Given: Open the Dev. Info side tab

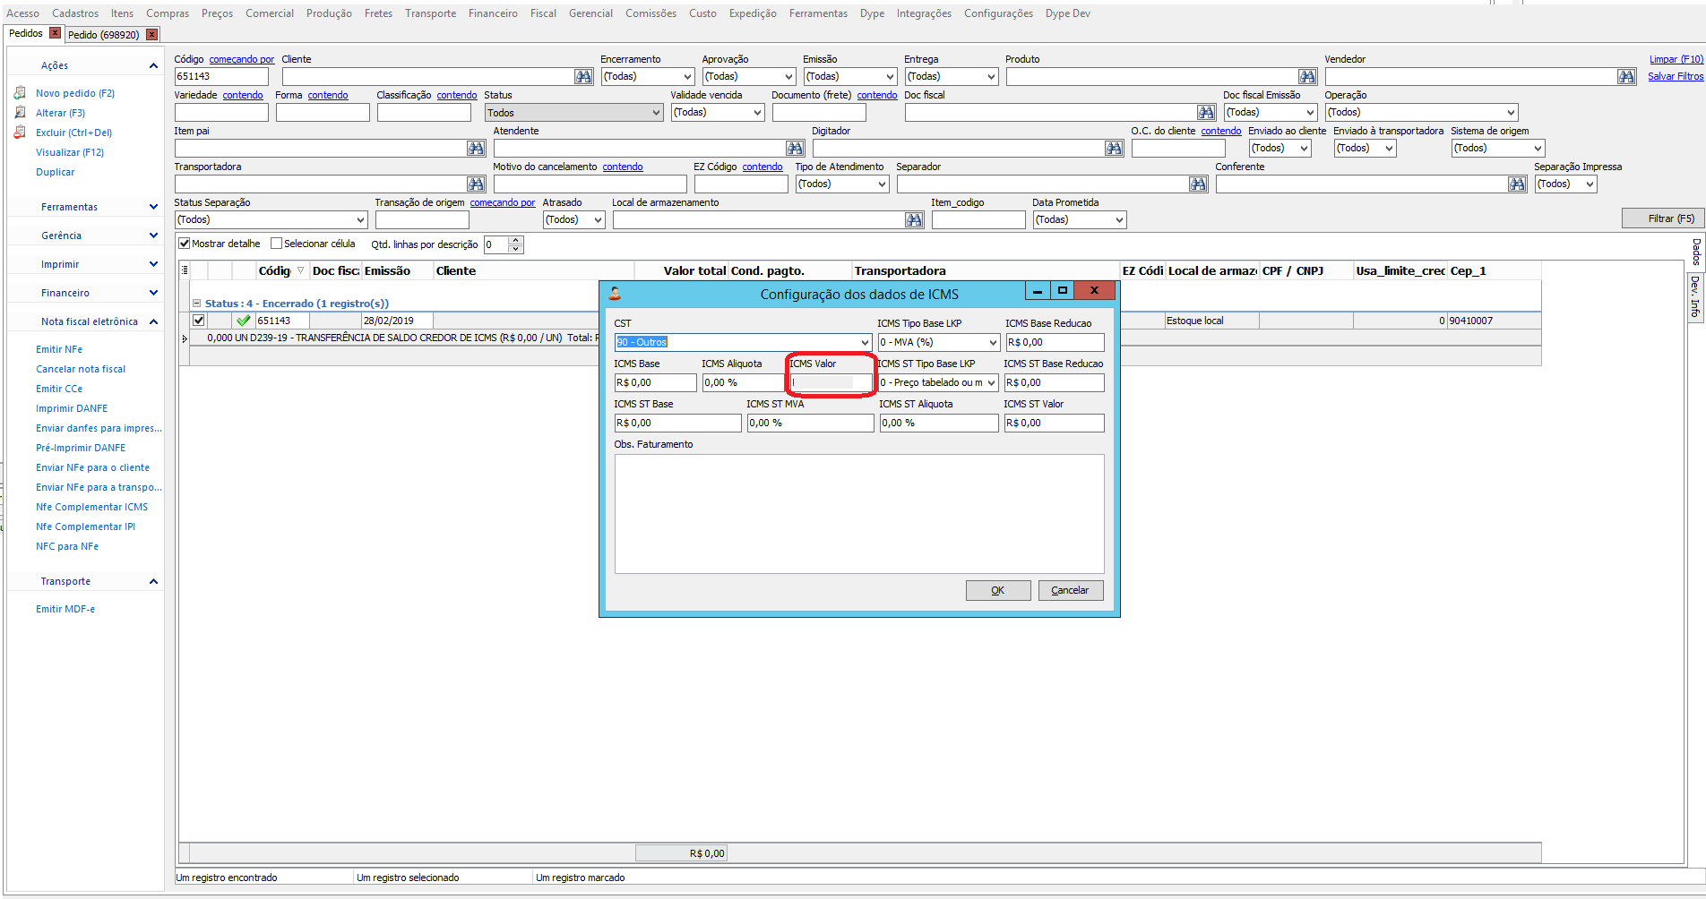Looking at the screenshot, I should [1695, 296].
